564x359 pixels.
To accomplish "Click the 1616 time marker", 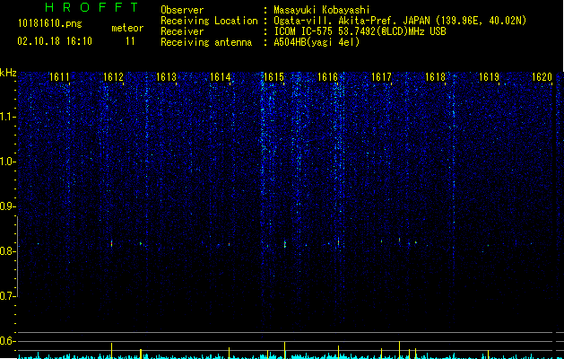I will pos(327,77).
